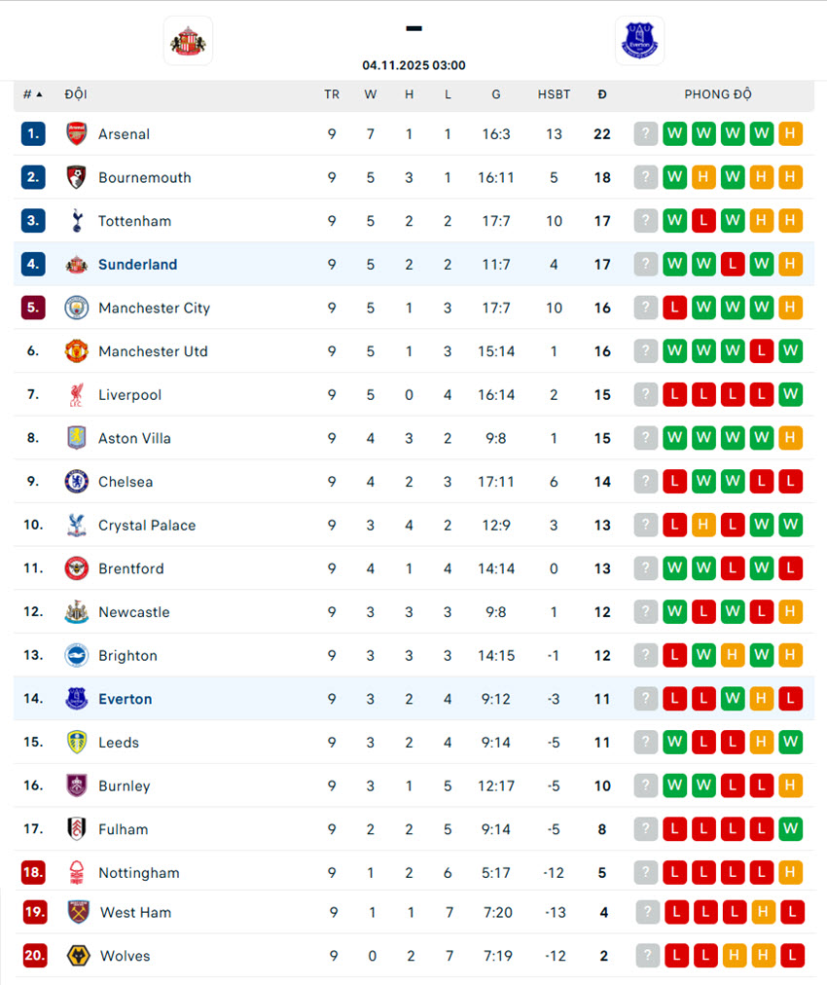Open the Everton team name link
Screen dimensions: 827x985
coord(125,699)
